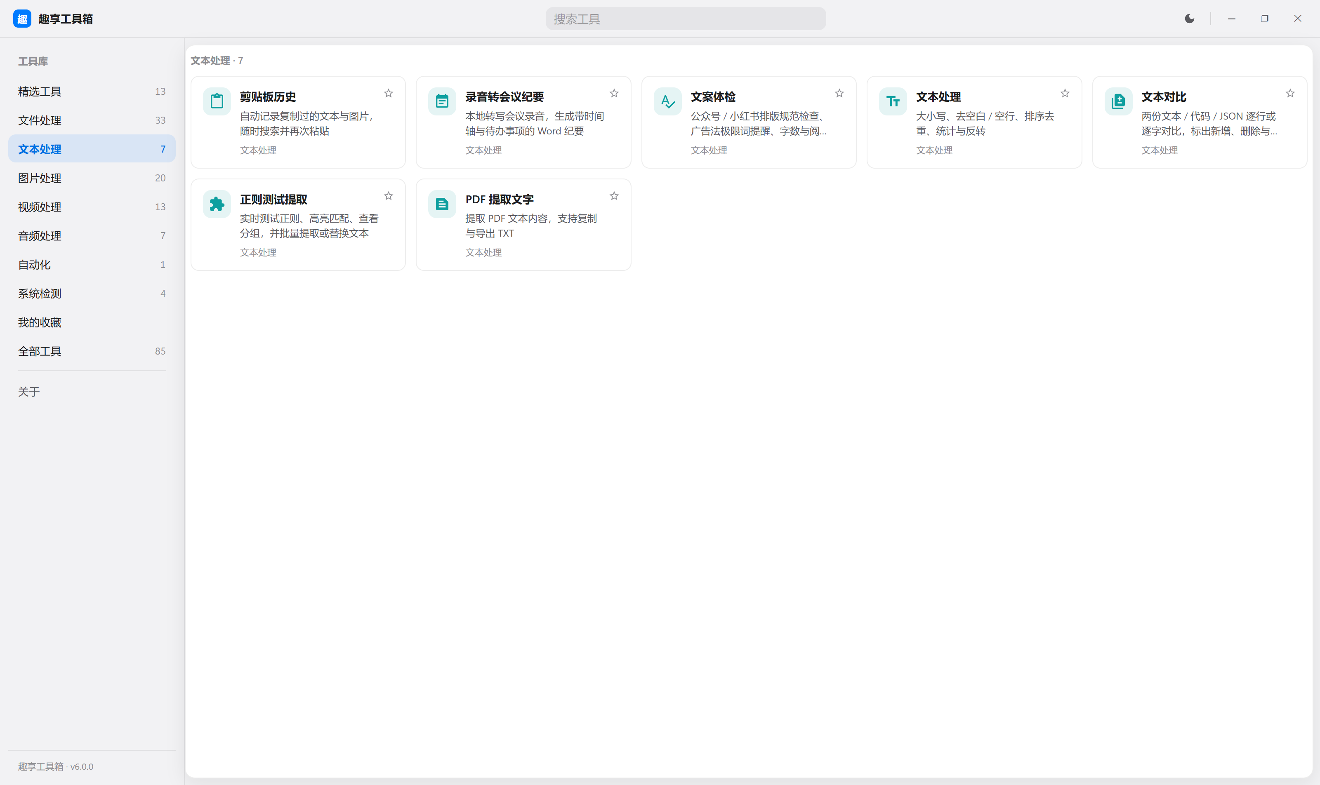Open the 文本对比 tool title
Viewport: 1320px width, 785px height.
(1163, 97)
